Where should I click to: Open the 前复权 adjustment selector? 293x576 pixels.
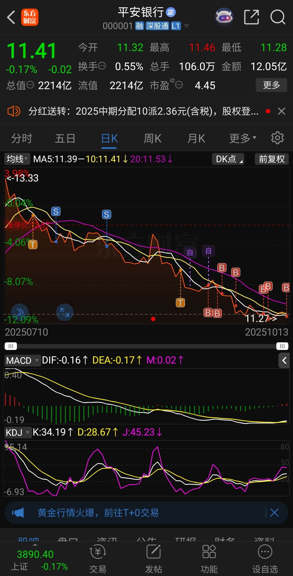pyautogui.click(x=272, y=159)
